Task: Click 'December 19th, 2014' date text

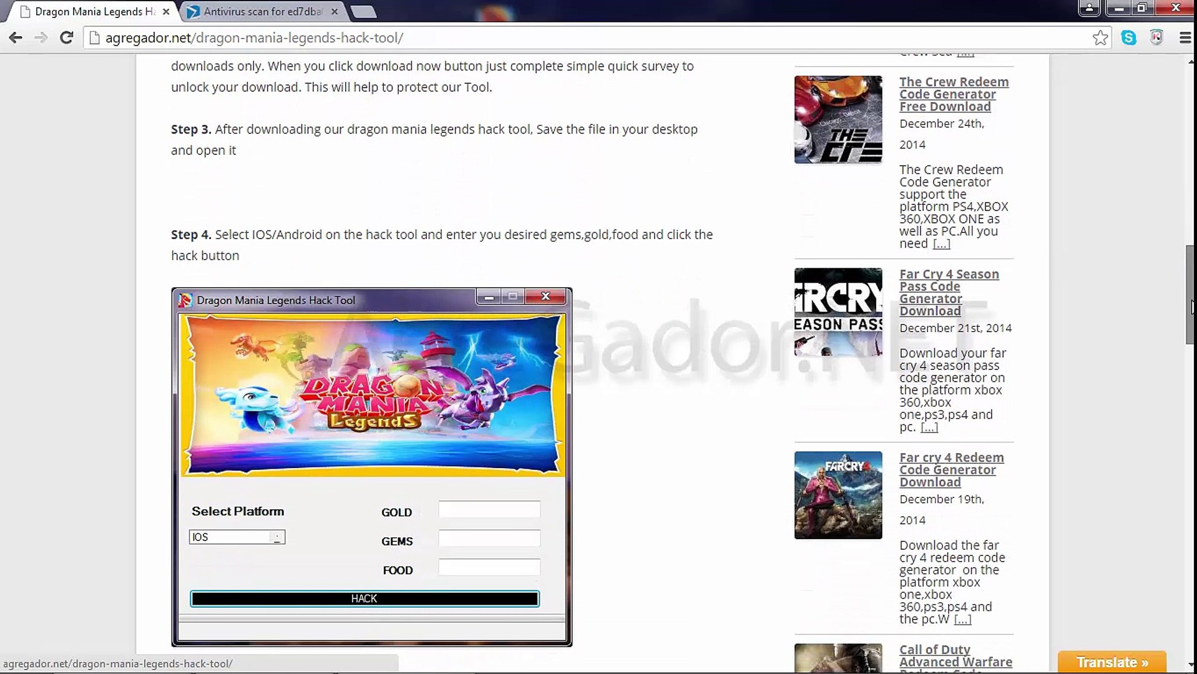Action: [x=942, y=510]
